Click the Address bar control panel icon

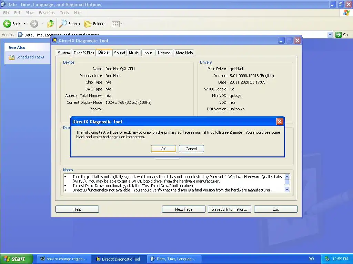[x=20, y=35]
